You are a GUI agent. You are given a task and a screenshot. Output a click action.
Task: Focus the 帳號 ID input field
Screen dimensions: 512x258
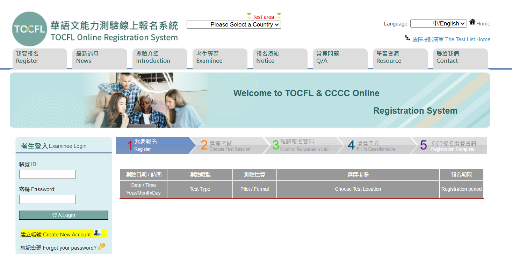click(x=48, y=174)
